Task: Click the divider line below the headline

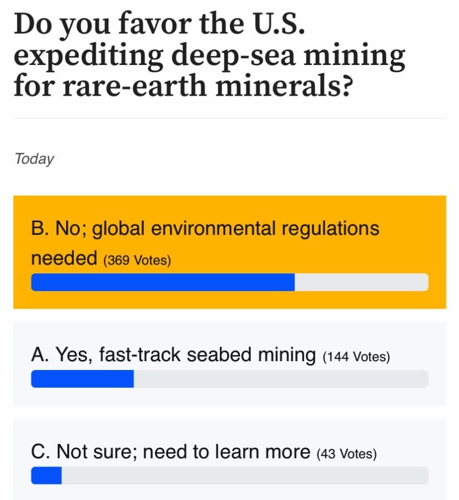Action: click(x=230, y=118)
